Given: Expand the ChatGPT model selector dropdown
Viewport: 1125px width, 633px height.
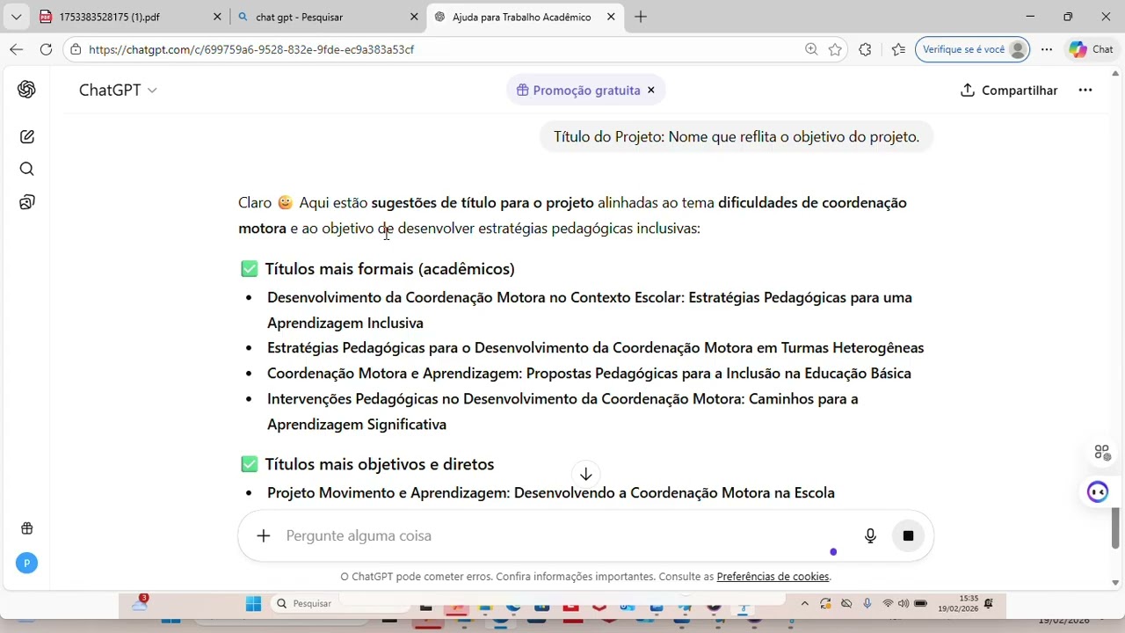Looking at the screenshot, I should click(118, 90).
